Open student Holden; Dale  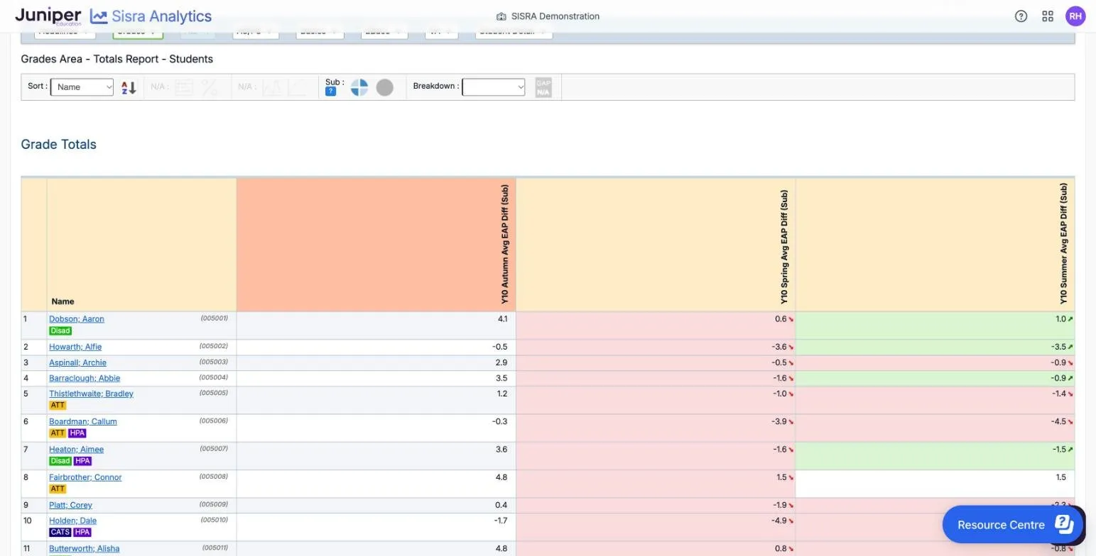pos(72,521)
